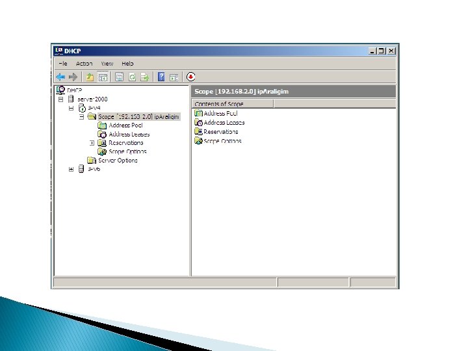Click Address Leases icon in right pane

[x=198, y=122]
